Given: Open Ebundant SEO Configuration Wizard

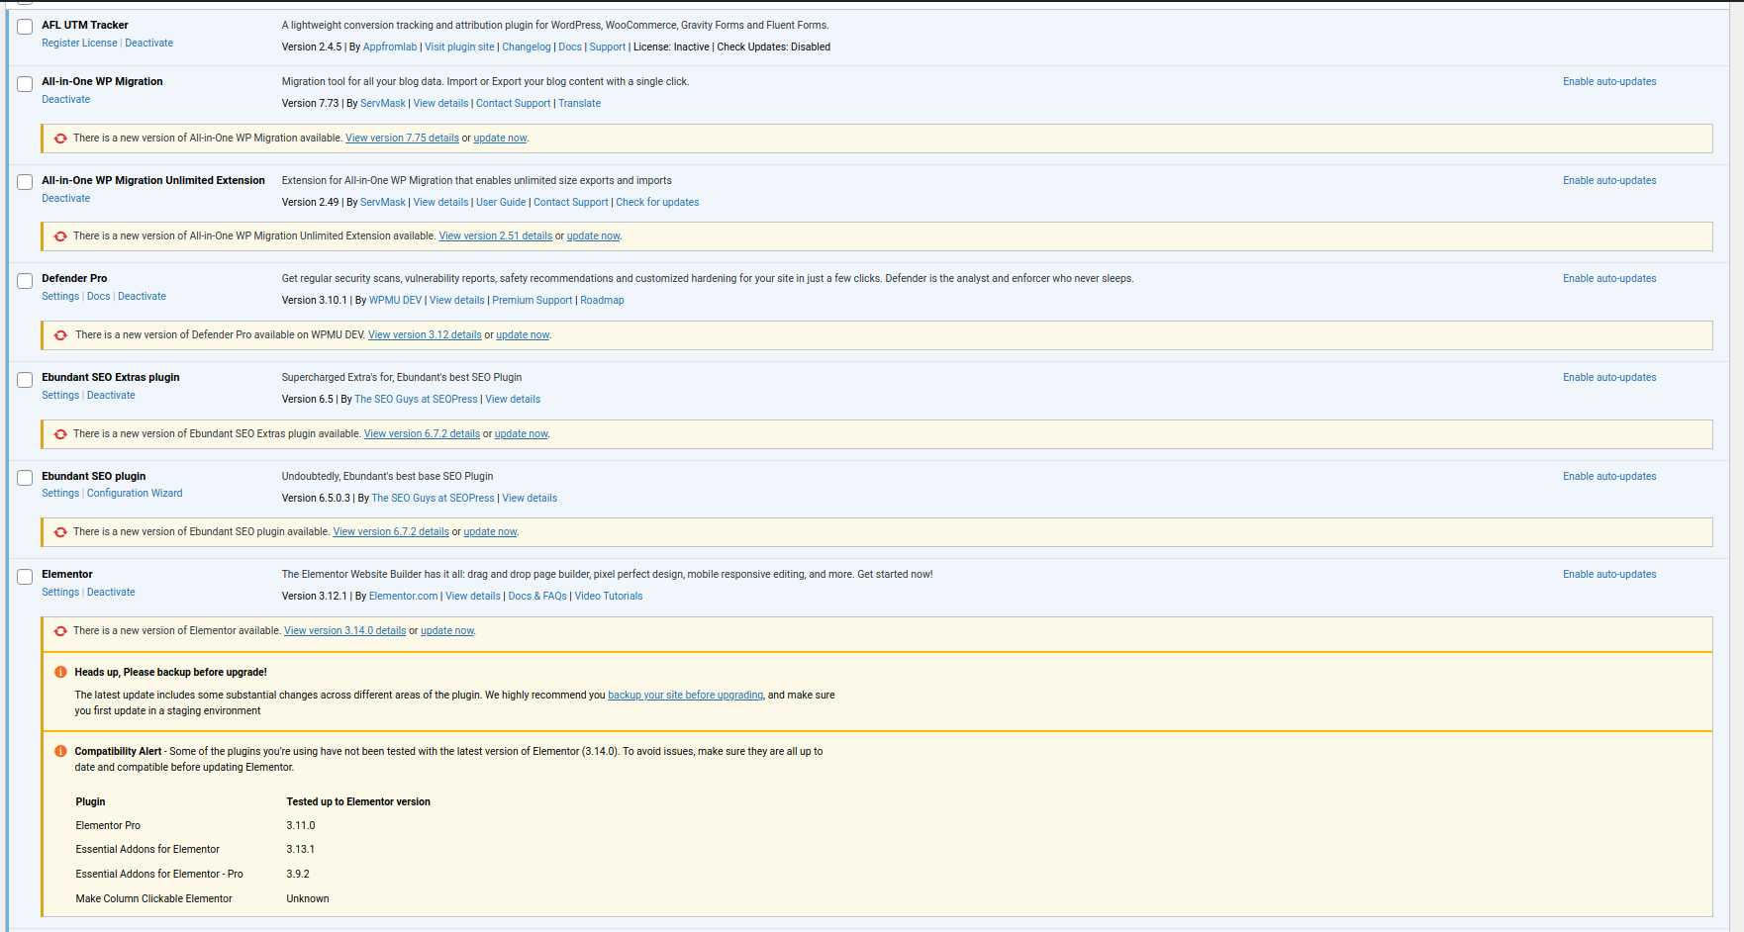Looking at the screenshot, I should coord(135,494).
